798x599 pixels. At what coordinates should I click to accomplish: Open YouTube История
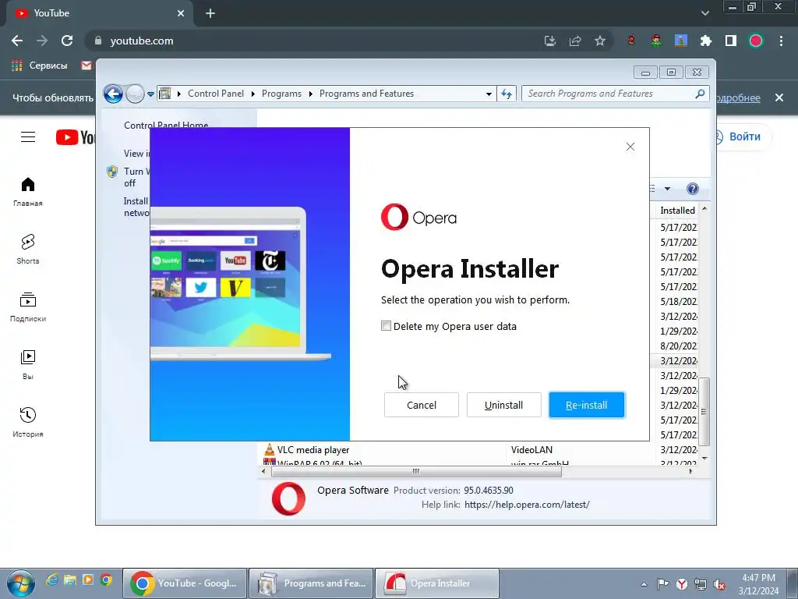[28, 422]
